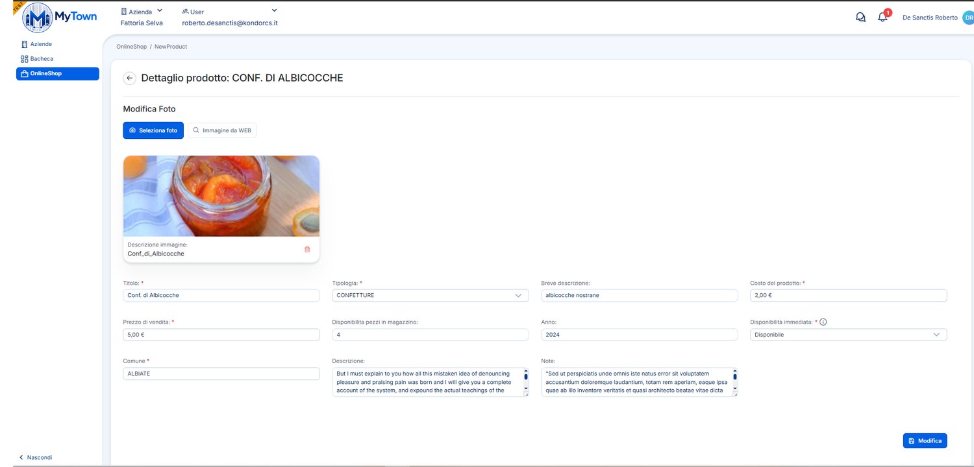974x467 pixels.
Task: Click the info icon beside Disponibilità immediata
Action: (x=823, y=322)
